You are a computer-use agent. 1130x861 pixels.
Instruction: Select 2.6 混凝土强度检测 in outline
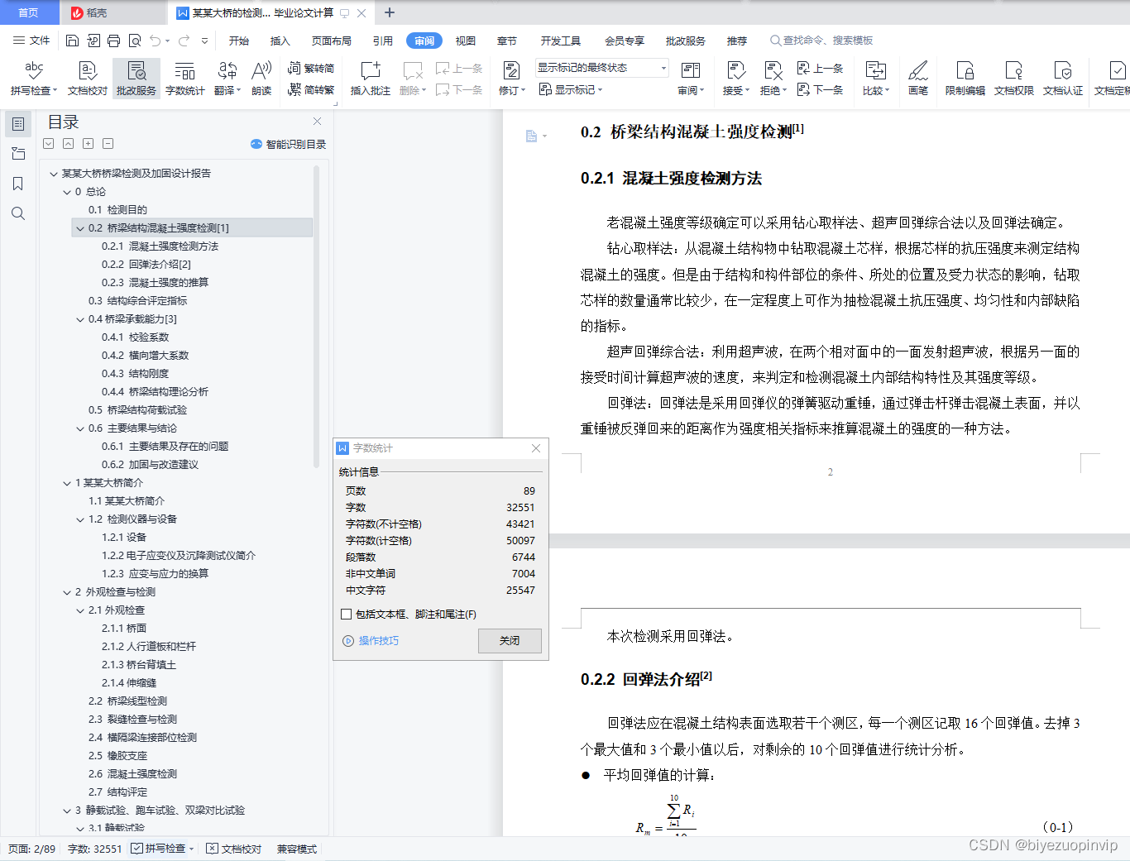pos(133,774)
